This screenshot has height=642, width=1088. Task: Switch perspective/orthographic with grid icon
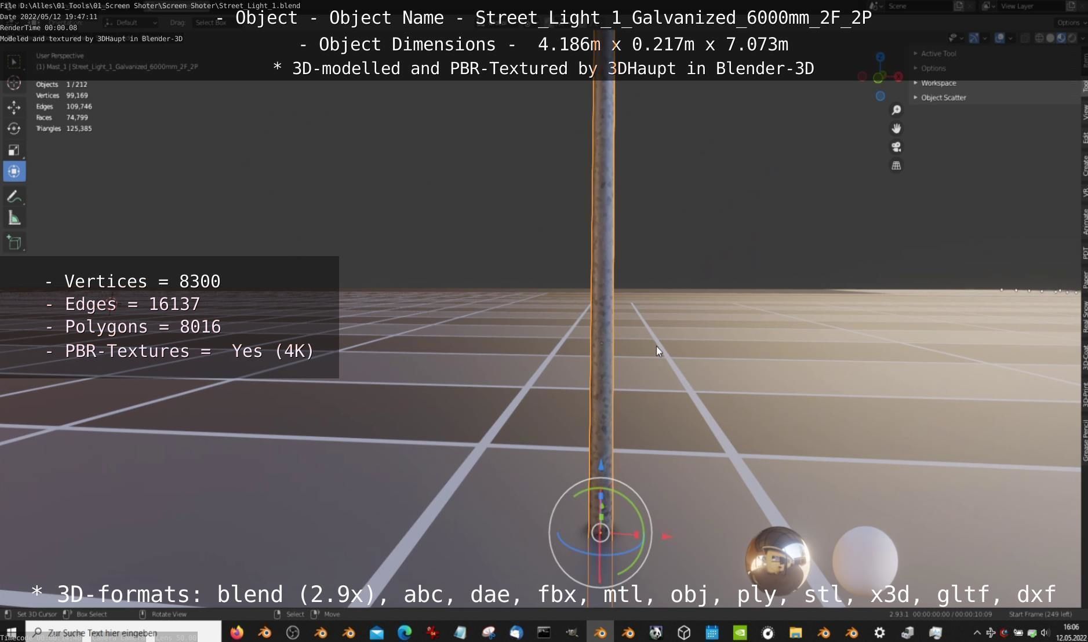coord(896,166)
